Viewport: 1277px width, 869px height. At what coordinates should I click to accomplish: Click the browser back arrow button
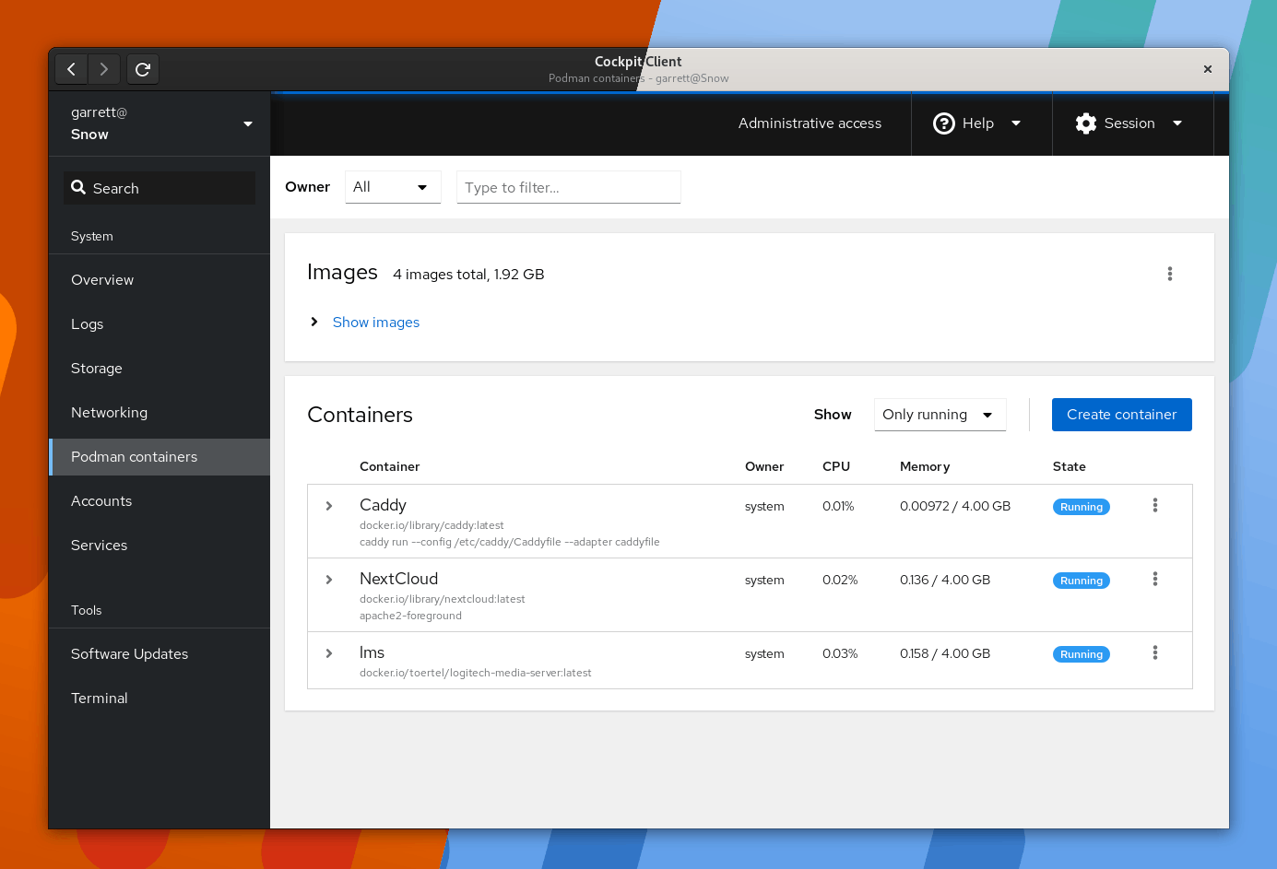71,69
